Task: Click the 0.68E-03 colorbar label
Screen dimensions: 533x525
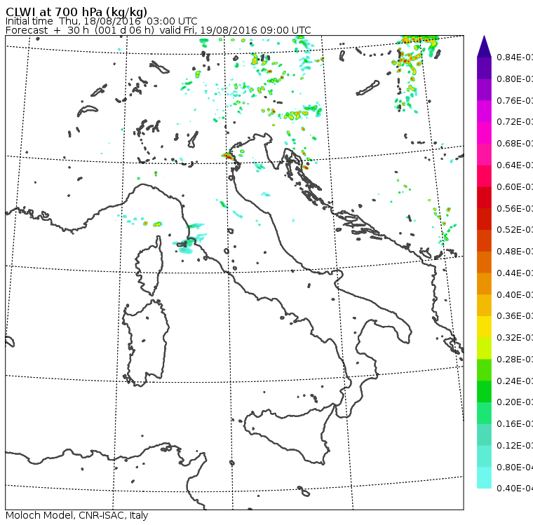Action: (x=515, y=144)
